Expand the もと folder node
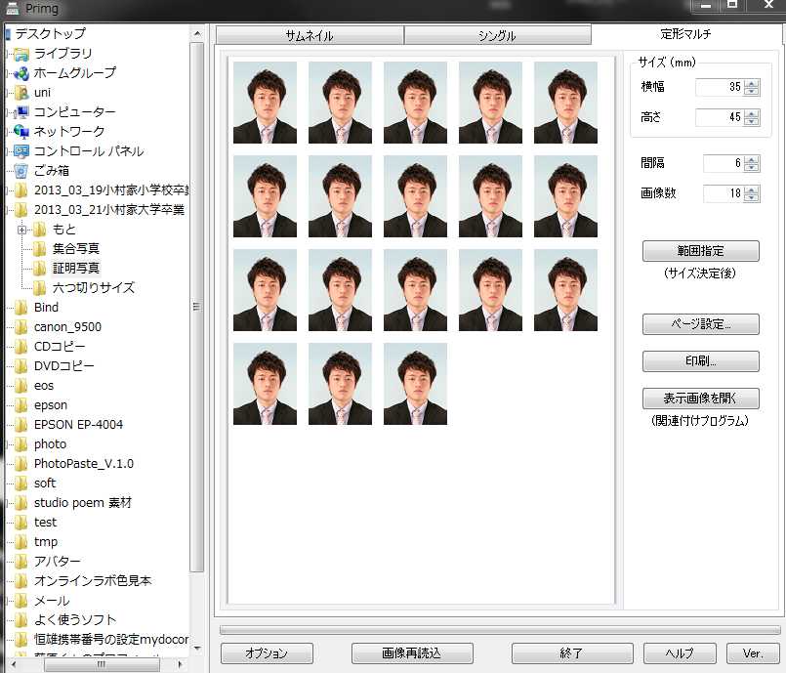 [22, 230]
